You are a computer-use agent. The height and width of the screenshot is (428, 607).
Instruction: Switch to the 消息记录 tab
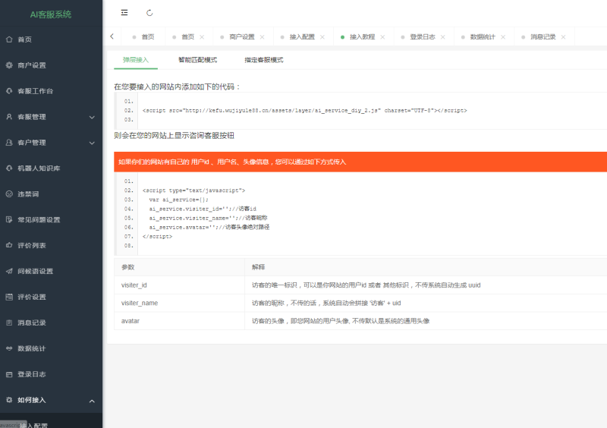543,36
